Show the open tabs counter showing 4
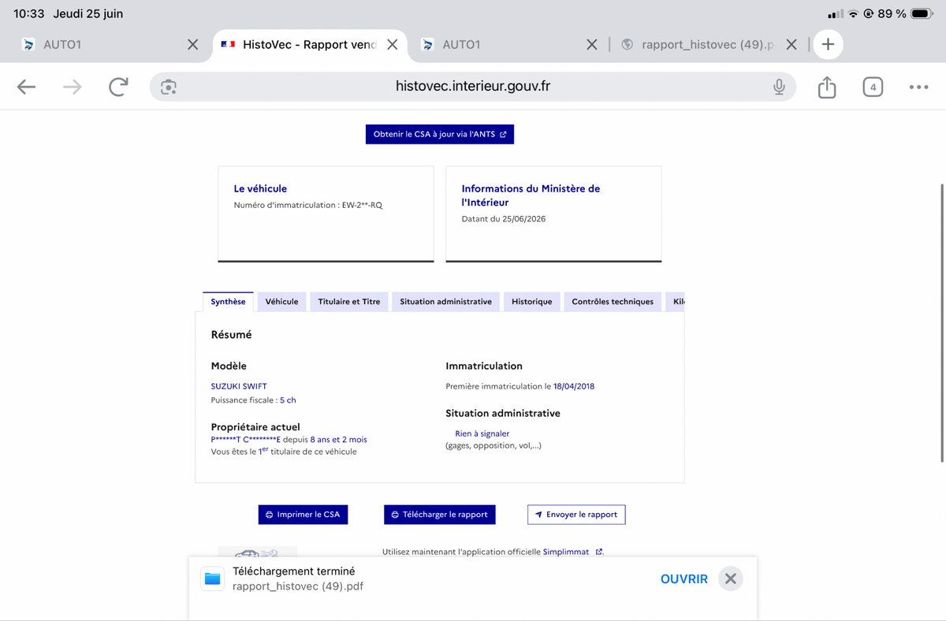Viewport: 946px width, 621px height. 873,87
